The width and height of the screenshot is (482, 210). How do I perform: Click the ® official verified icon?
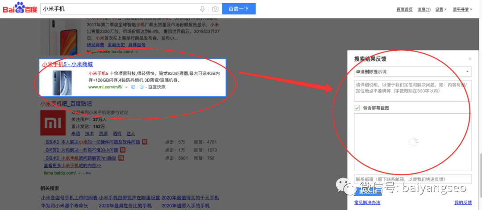141,87
